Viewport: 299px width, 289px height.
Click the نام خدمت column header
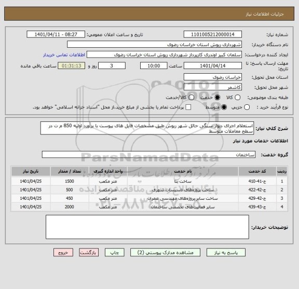[183, 171]
